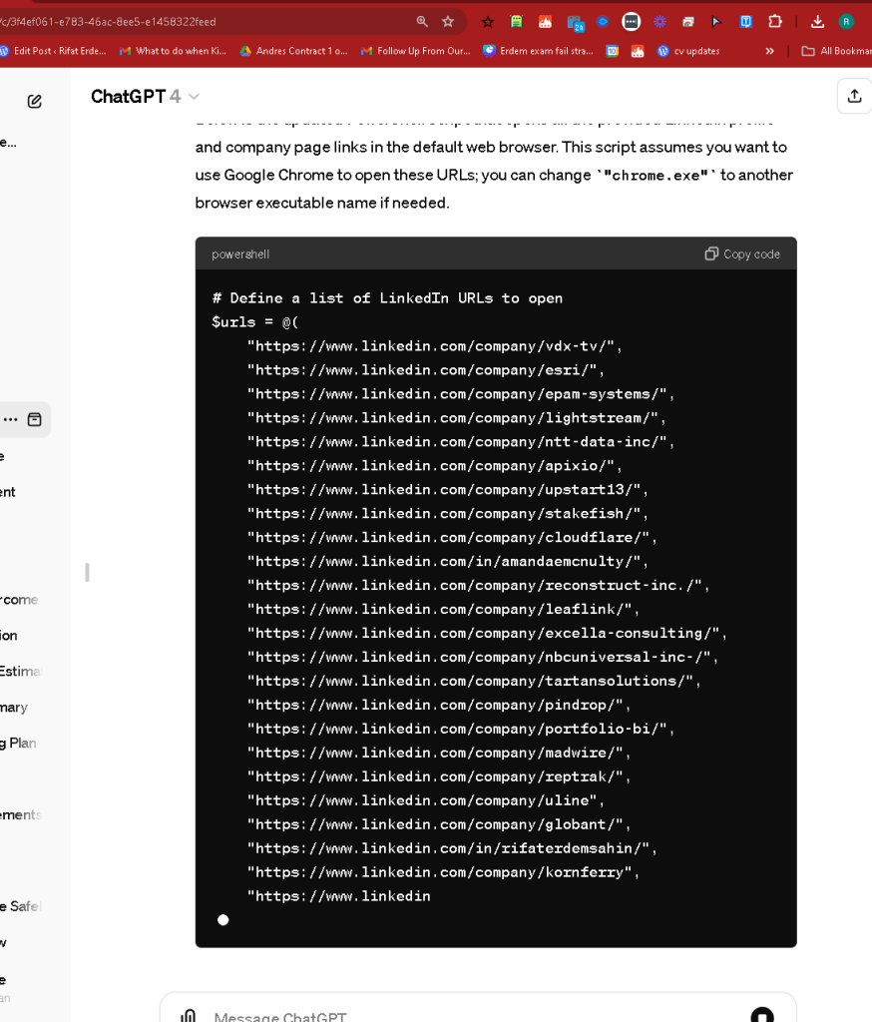Click the company/madwire URL line

pos(439,753)
